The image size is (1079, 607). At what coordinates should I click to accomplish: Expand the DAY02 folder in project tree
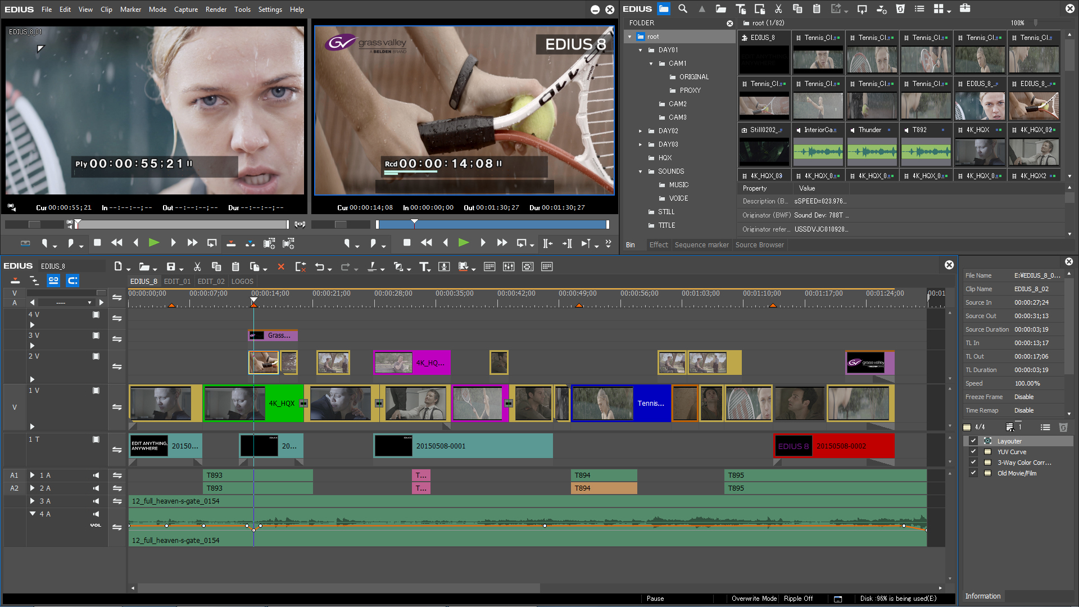coord(640,130)
